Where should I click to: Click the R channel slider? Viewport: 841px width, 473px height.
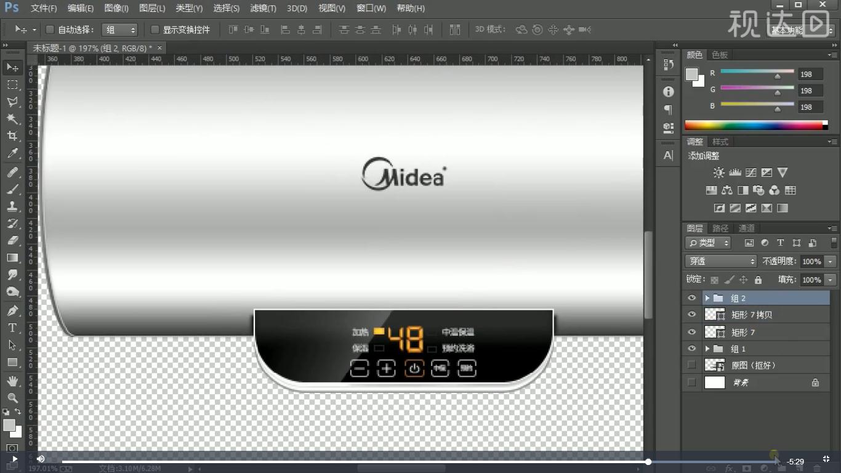[757, 73]
